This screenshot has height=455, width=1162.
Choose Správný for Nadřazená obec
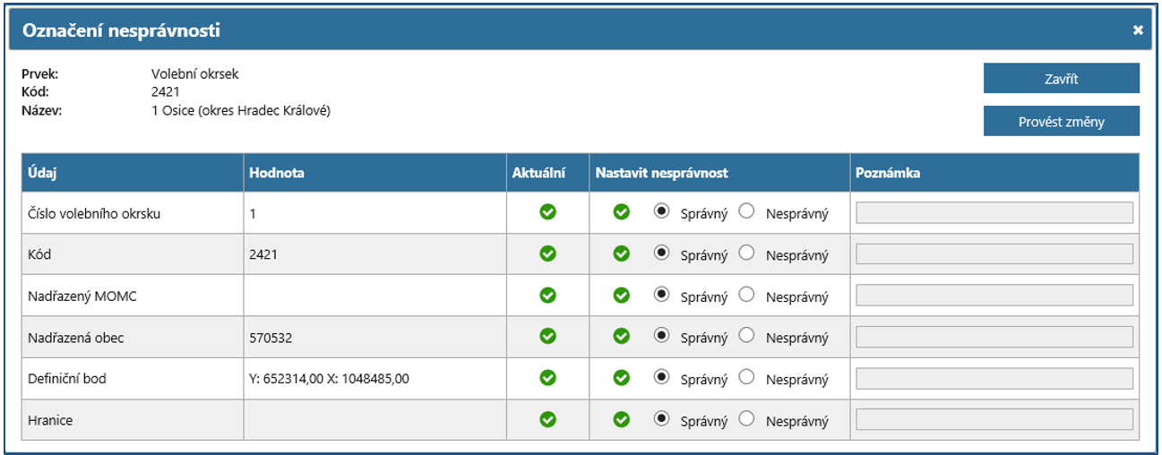tap(662, 336)
